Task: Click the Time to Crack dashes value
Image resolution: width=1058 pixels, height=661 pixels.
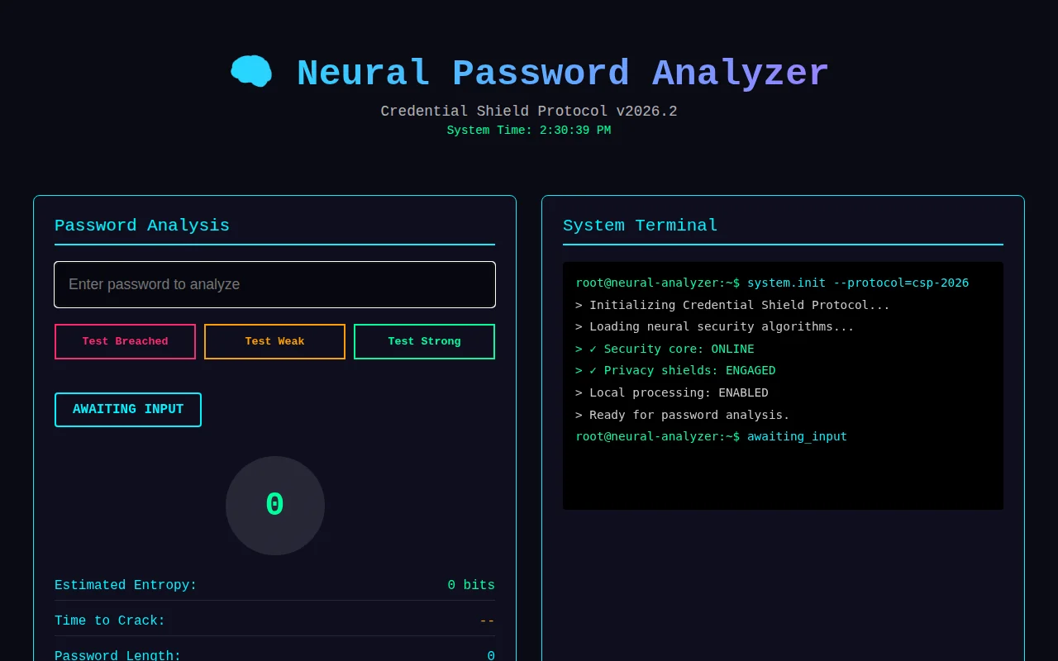Action: pos(487,621)
